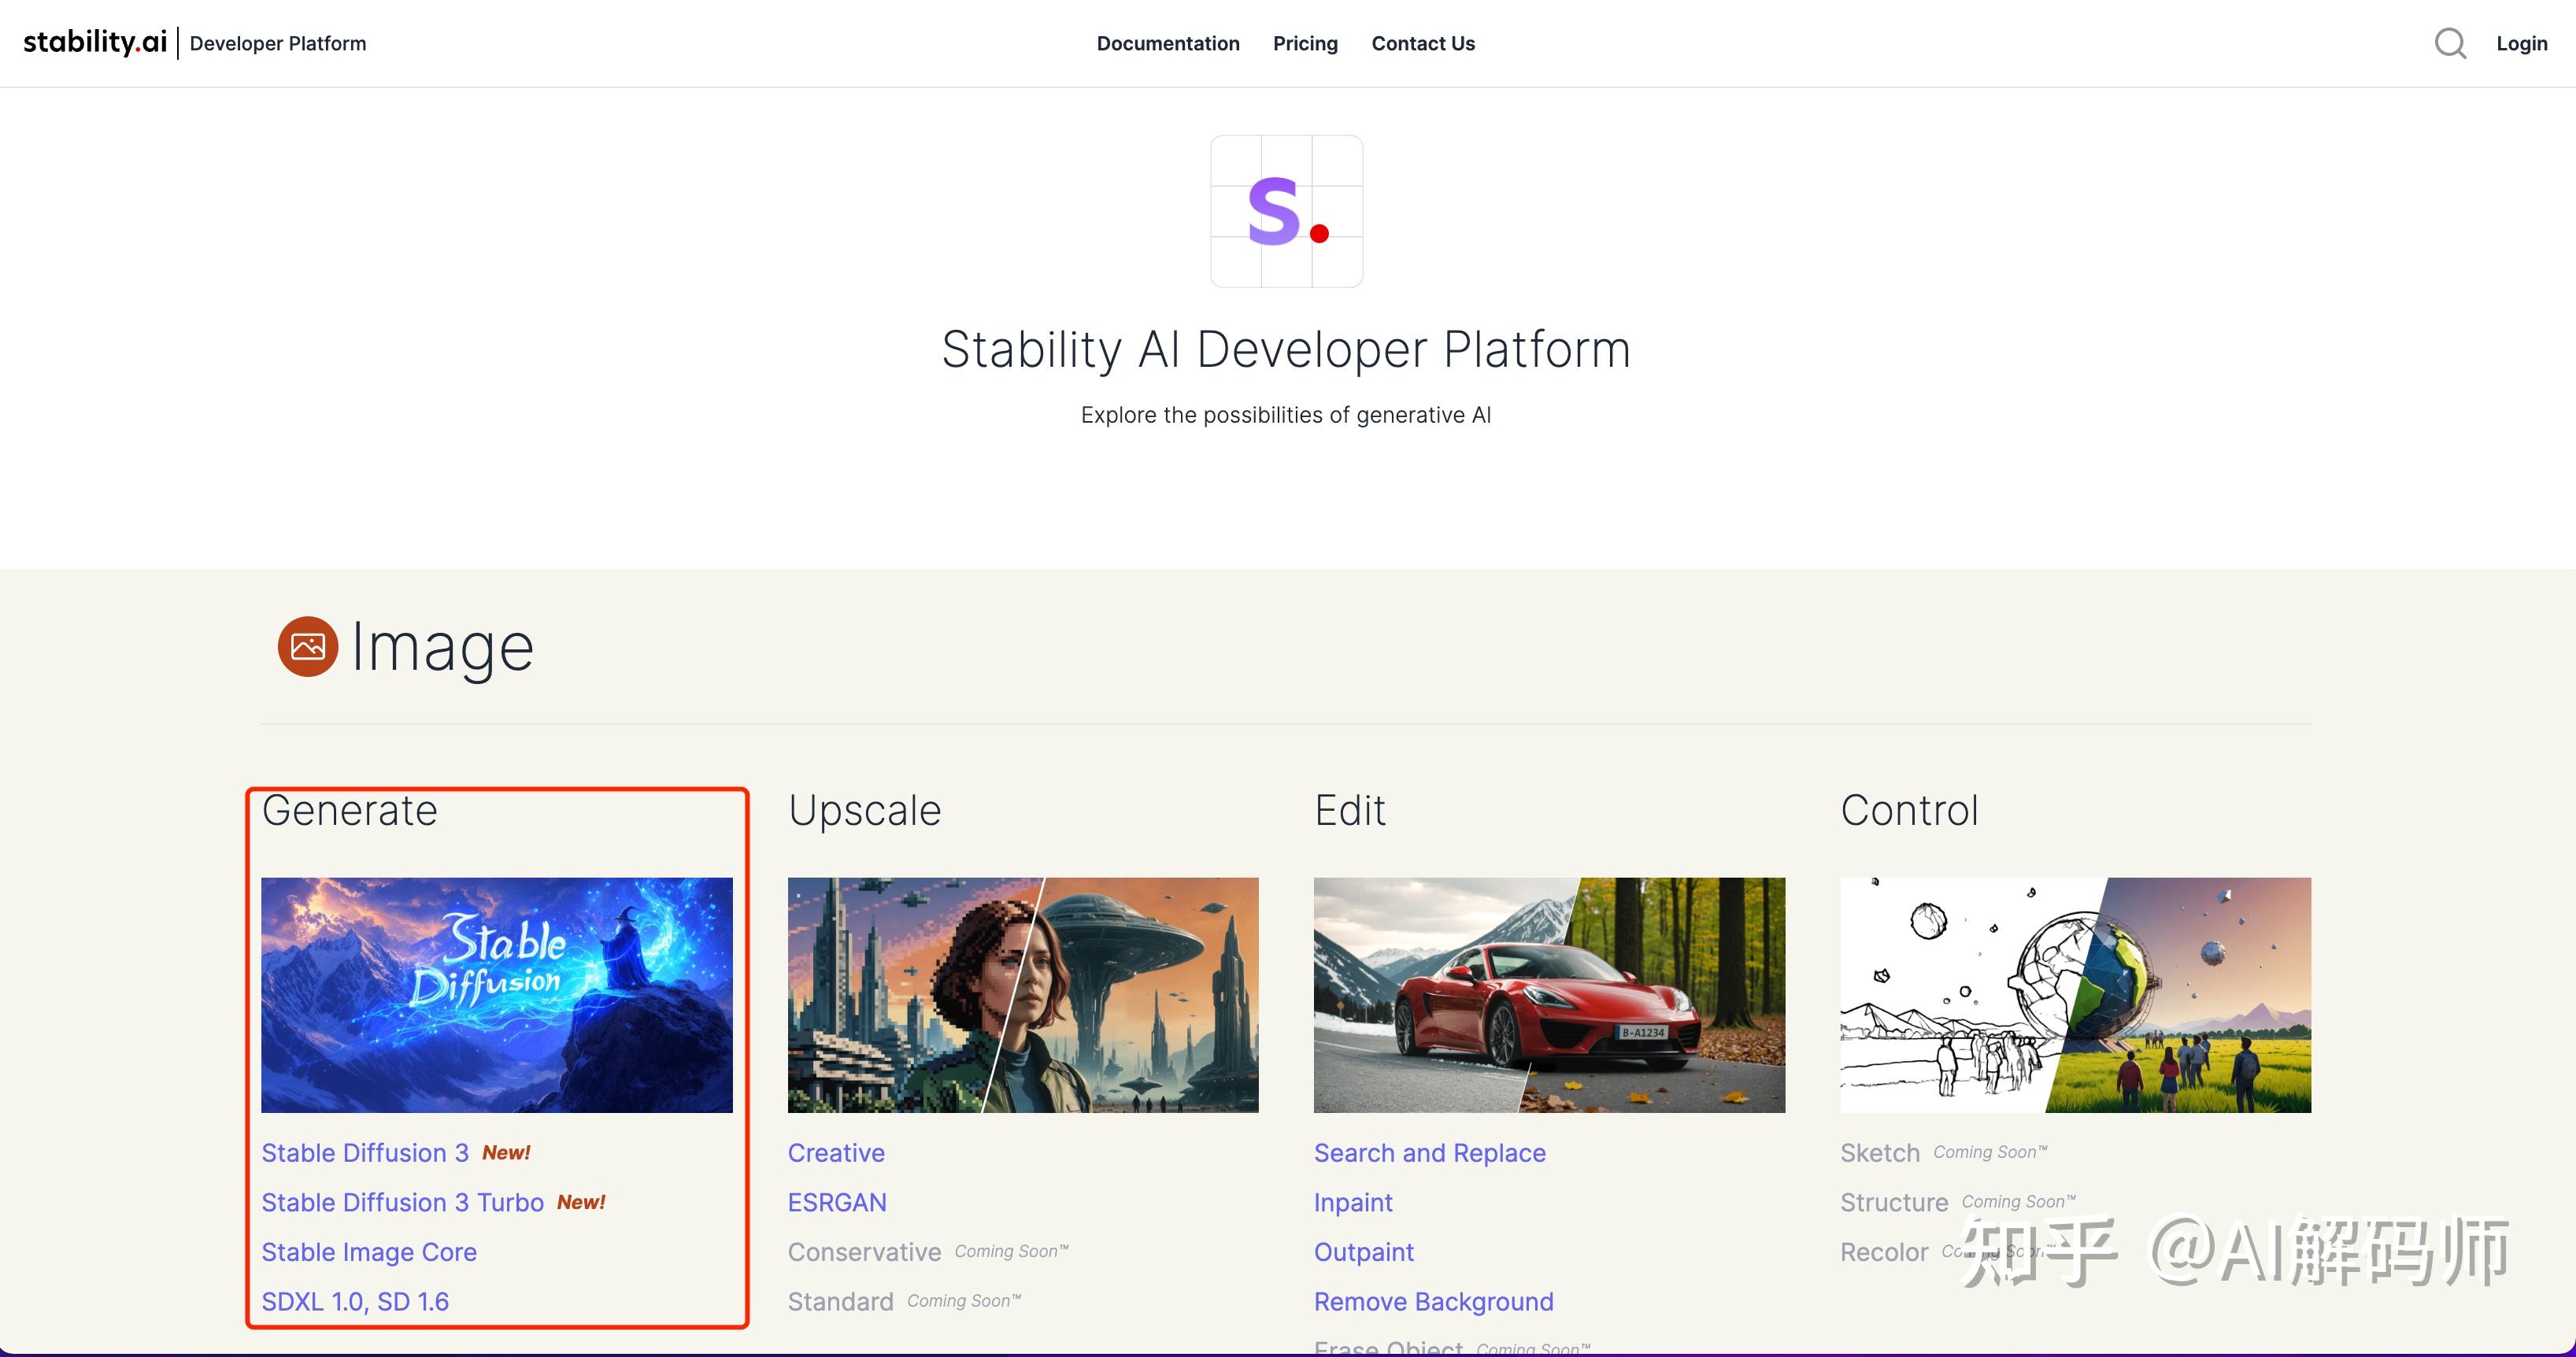Open the Documentation menu item
2576x1357 pixels.
coord(1167,43)
